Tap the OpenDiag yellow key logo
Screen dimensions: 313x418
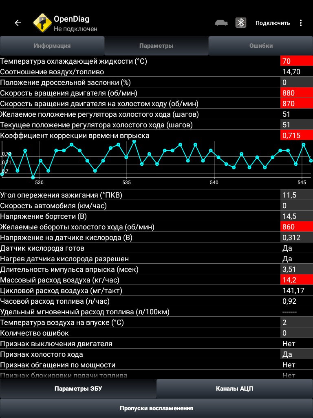coord(42,23)
